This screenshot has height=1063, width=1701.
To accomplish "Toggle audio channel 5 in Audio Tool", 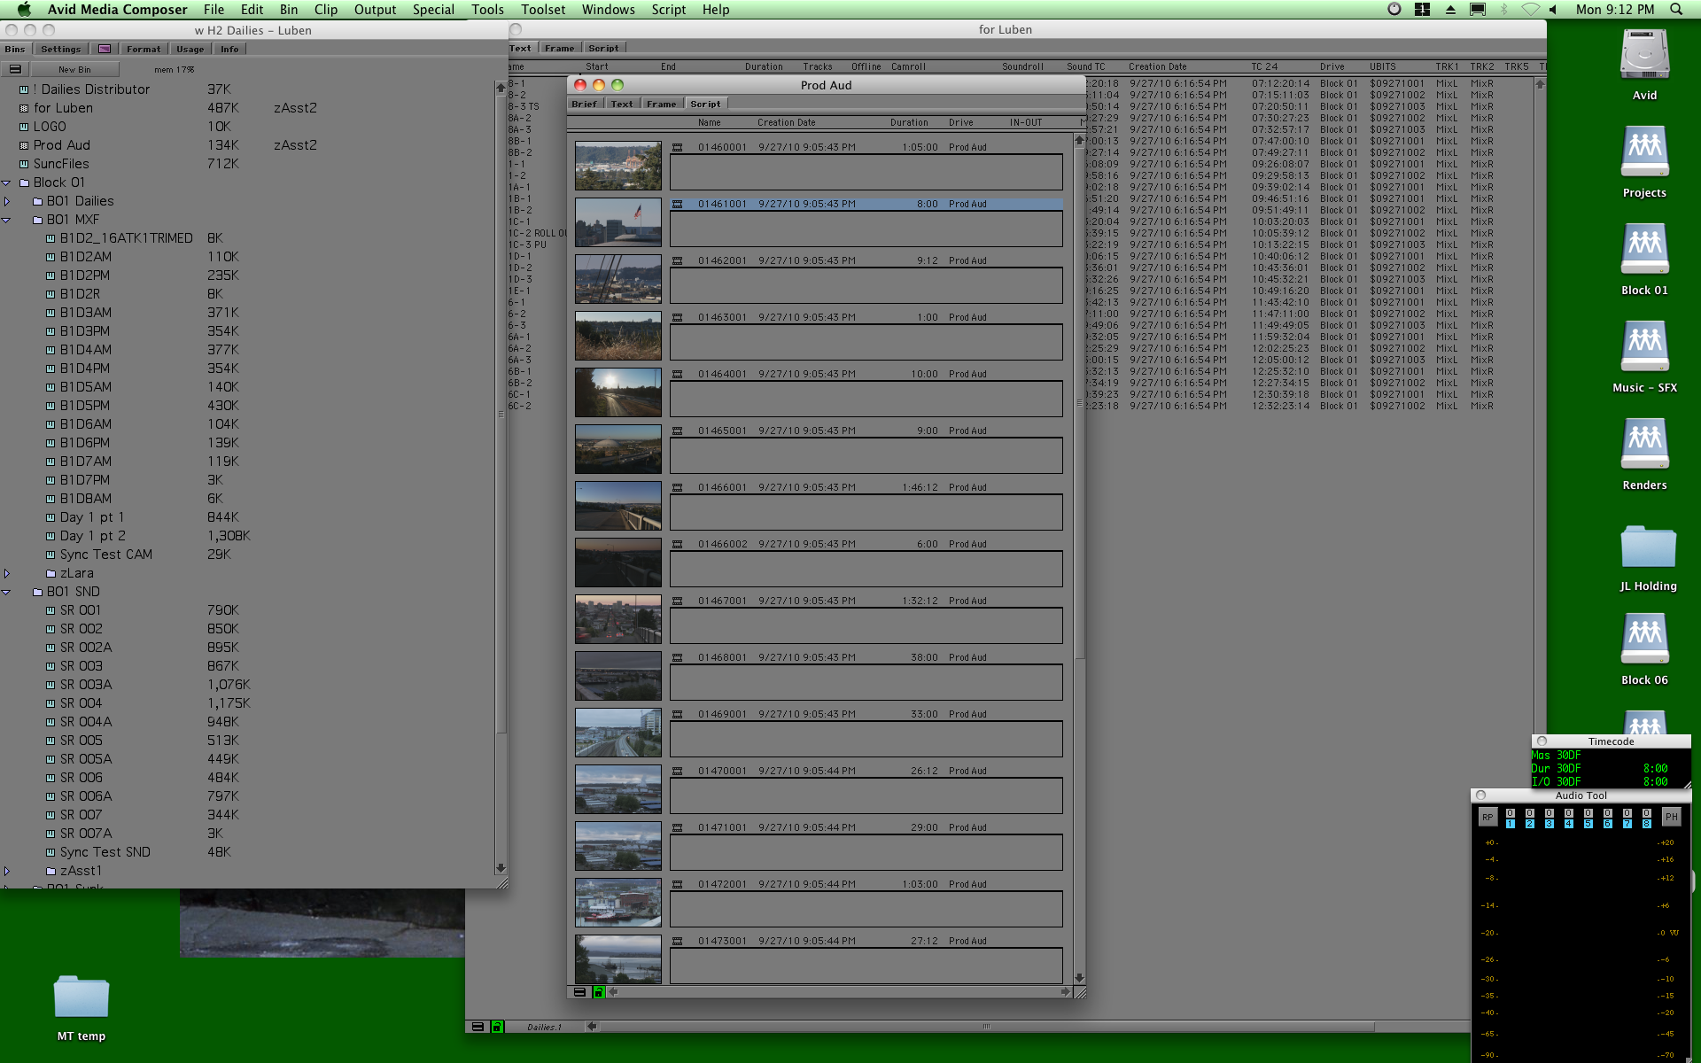I will (1588, 824).
